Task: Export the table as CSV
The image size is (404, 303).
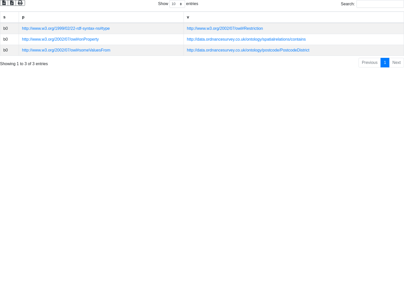Action: [4, 3]
